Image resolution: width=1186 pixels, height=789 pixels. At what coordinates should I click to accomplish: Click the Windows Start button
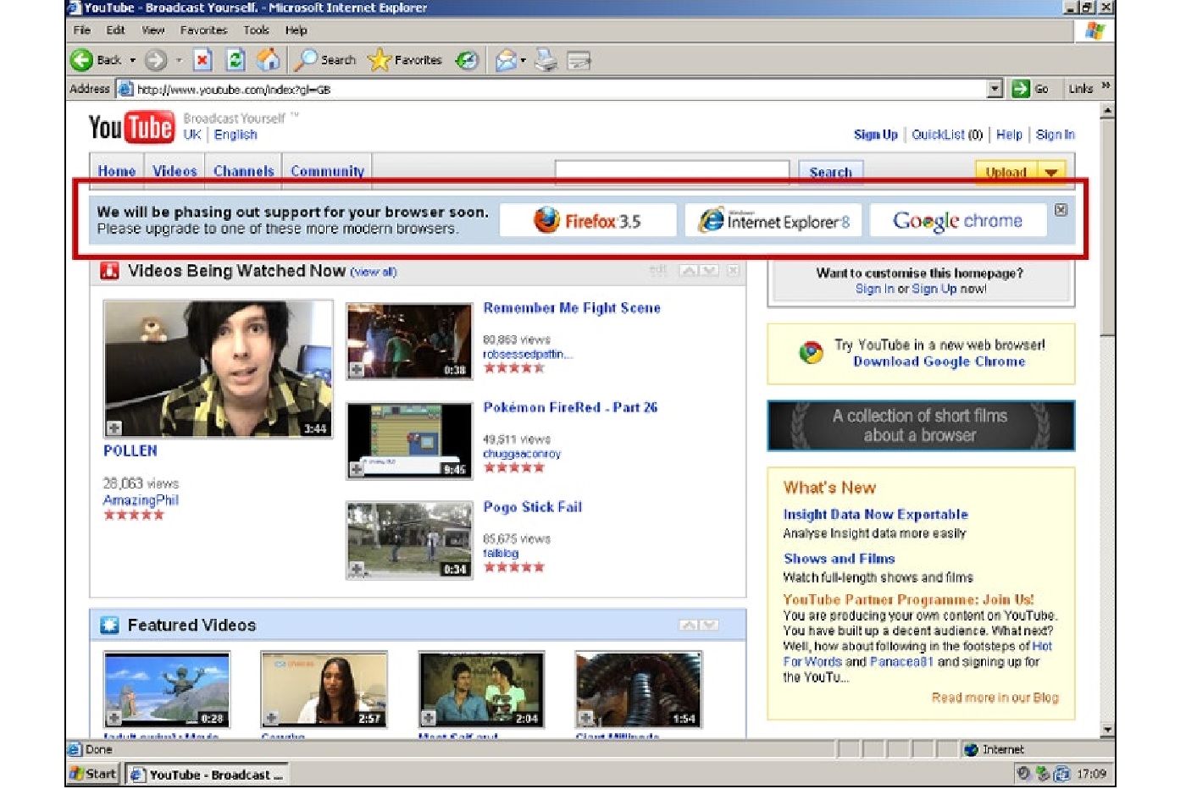click(93, 774)
